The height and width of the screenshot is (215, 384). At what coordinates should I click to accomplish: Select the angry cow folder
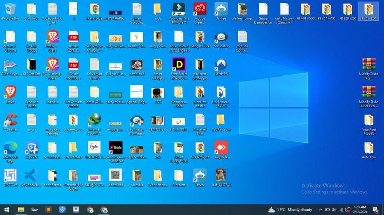coord(158,39)
